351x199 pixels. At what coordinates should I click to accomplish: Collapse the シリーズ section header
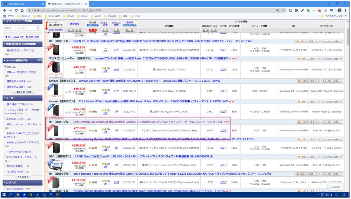(x=23, y=183)
